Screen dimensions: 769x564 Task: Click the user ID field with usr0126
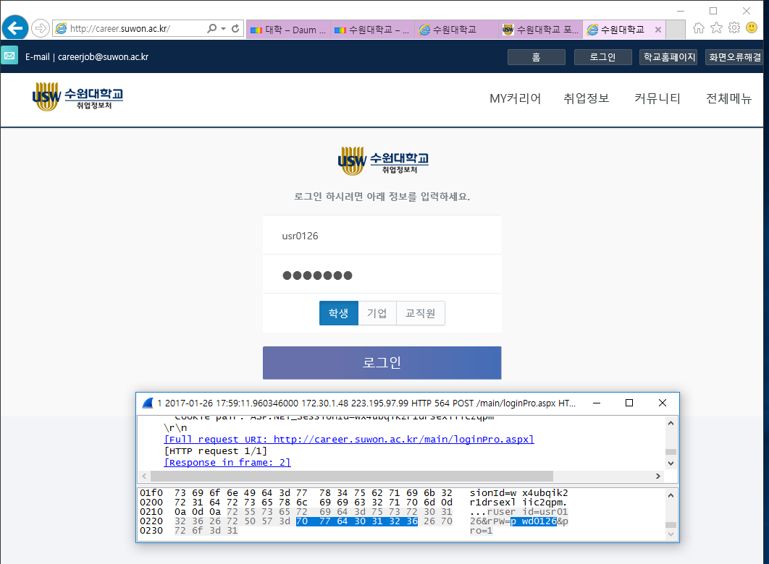tap(382, 236)
